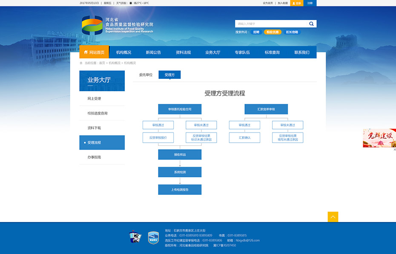
Task: Click the back-to-top arrow button
Action: point(333,217)
